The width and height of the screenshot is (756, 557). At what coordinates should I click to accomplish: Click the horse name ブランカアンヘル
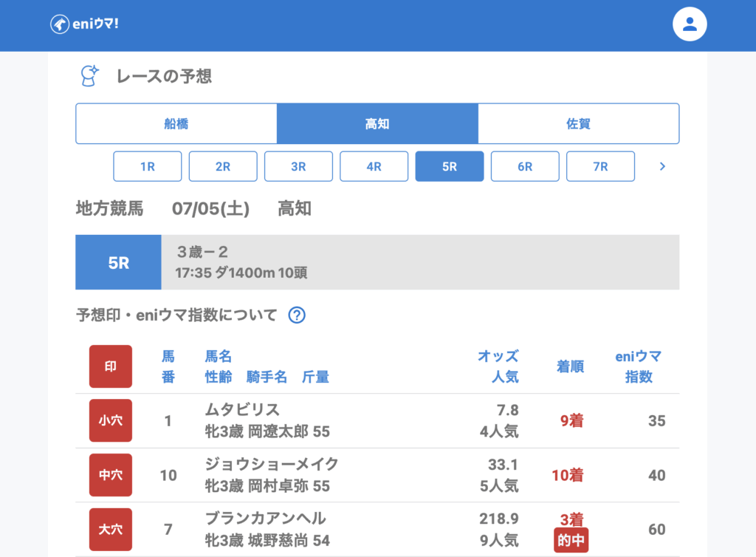pos(265,519)
